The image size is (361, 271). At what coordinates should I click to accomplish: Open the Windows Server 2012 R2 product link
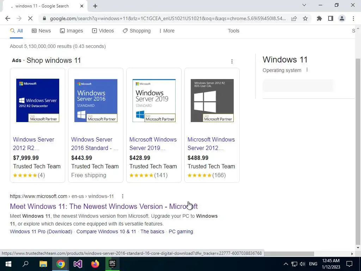click(x=33, y=144)
